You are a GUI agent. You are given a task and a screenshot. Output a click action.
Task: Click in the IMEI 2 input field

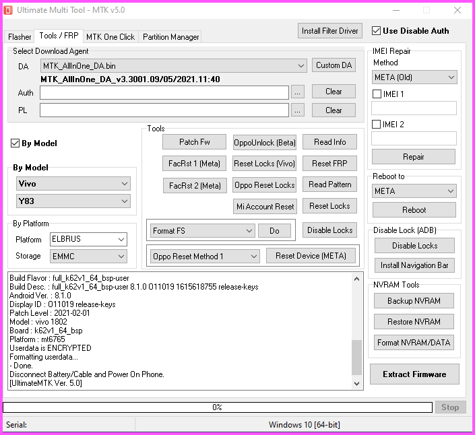[x=414, y=138]
